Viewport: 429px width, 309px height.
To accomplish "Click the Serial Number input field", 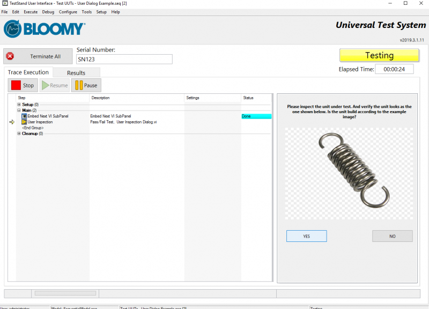I will 124,59.
